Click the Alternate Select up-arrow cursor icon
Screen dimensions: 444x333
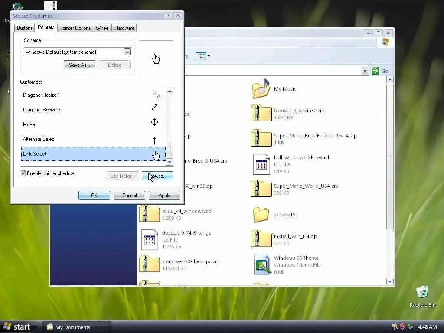[155, 140]
